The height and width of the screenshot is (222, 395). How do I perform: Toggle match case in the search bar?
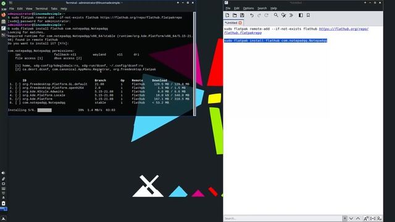tap(366, 218)
